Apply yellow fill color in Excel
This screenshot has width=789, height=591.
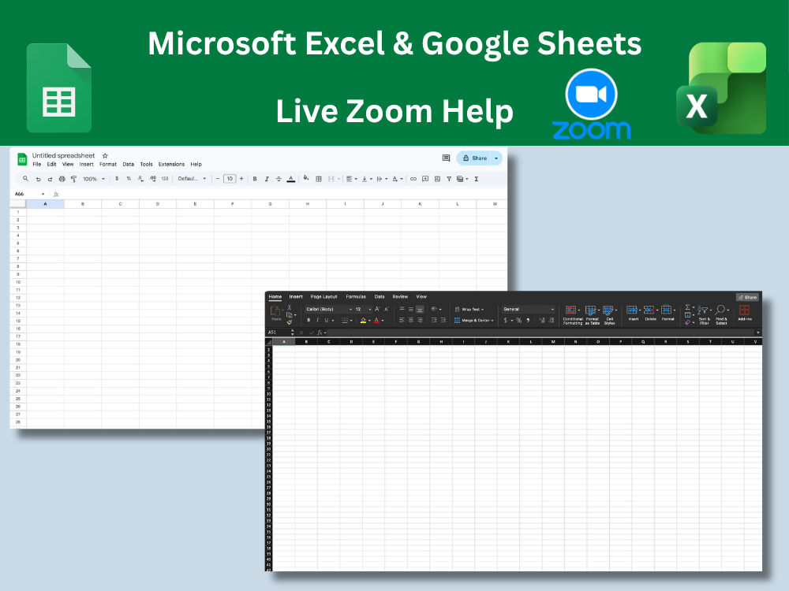pos(363,320)
